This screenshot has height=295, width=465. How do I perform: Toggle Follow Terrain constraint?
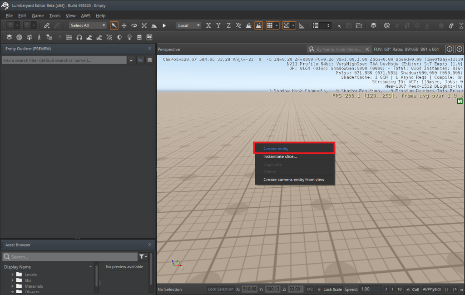[x=249, y=25]
